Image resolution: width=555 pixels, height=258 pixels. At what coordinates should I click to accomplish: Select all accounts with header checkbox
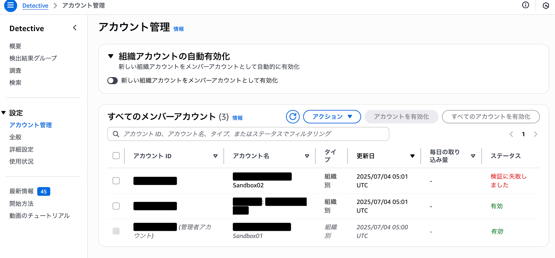[116, 156]
